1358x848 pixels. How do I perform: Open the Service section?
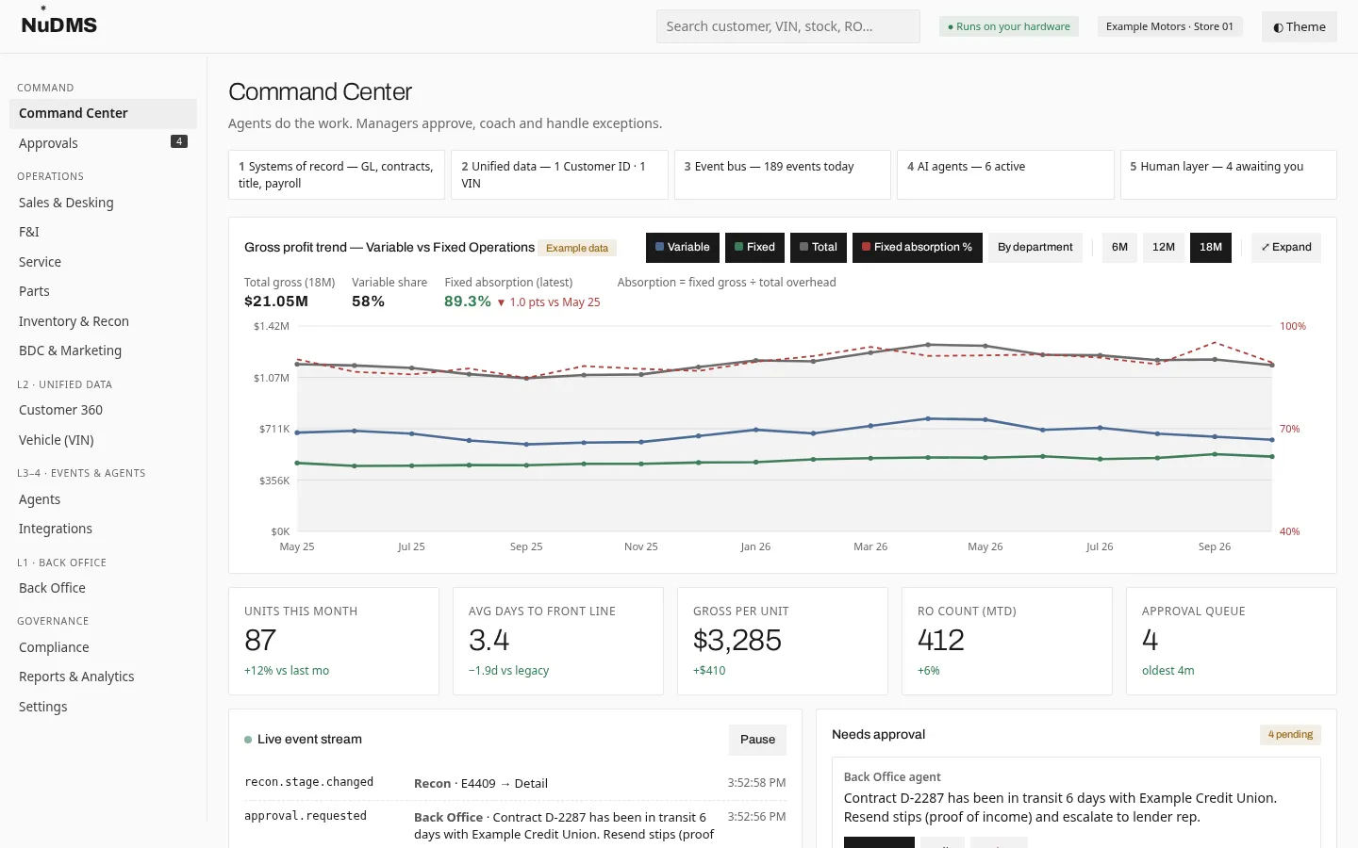[103, 262]
